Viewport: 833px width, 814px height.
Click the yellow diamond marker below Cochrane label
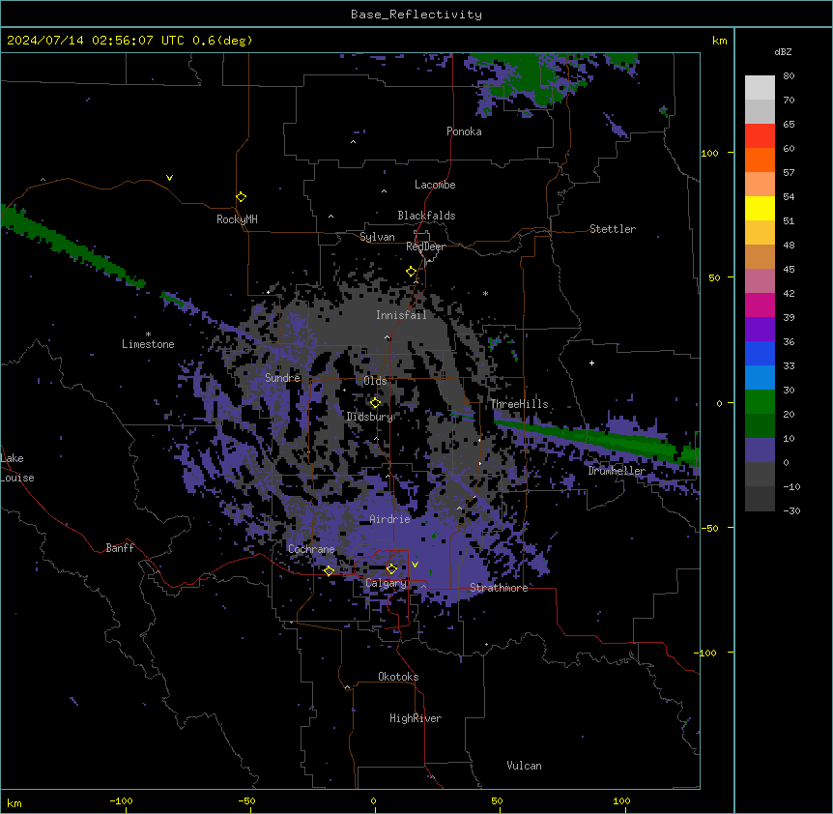329,570
